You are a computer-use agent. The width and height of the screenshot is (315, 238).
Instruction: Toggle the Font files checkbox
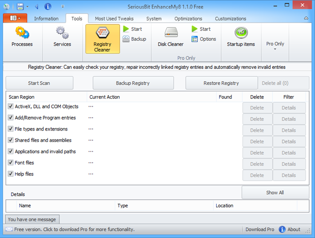click(x=10, y=162)
